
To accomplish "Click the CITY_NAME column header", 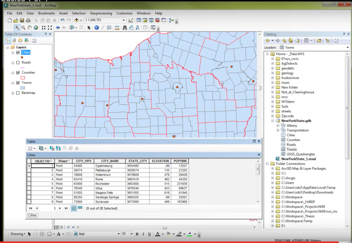I will (x=110, y=161).
